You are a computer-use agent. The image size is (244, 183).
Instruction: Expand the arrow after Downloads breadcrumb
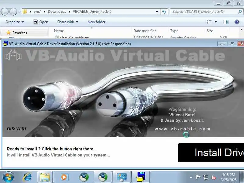(70, 12)
